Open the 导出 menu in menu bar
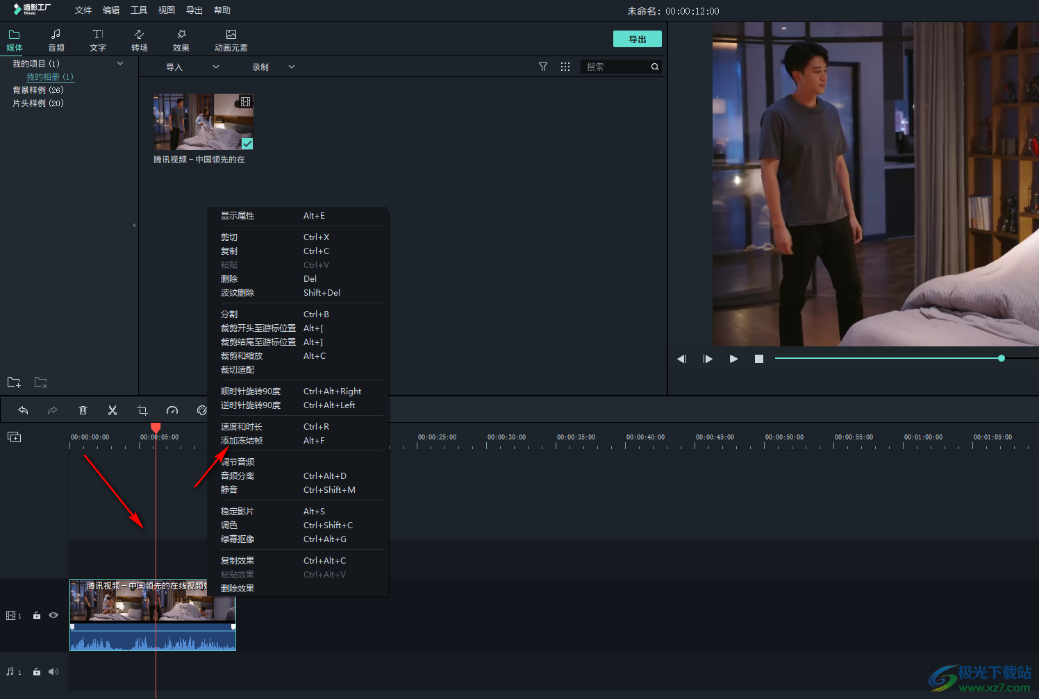 [194, 10]
